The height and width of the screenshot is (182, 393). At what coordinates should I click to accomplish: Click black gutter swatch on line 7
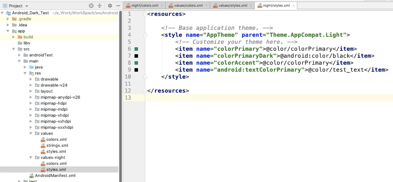click(x=136, y=56)
